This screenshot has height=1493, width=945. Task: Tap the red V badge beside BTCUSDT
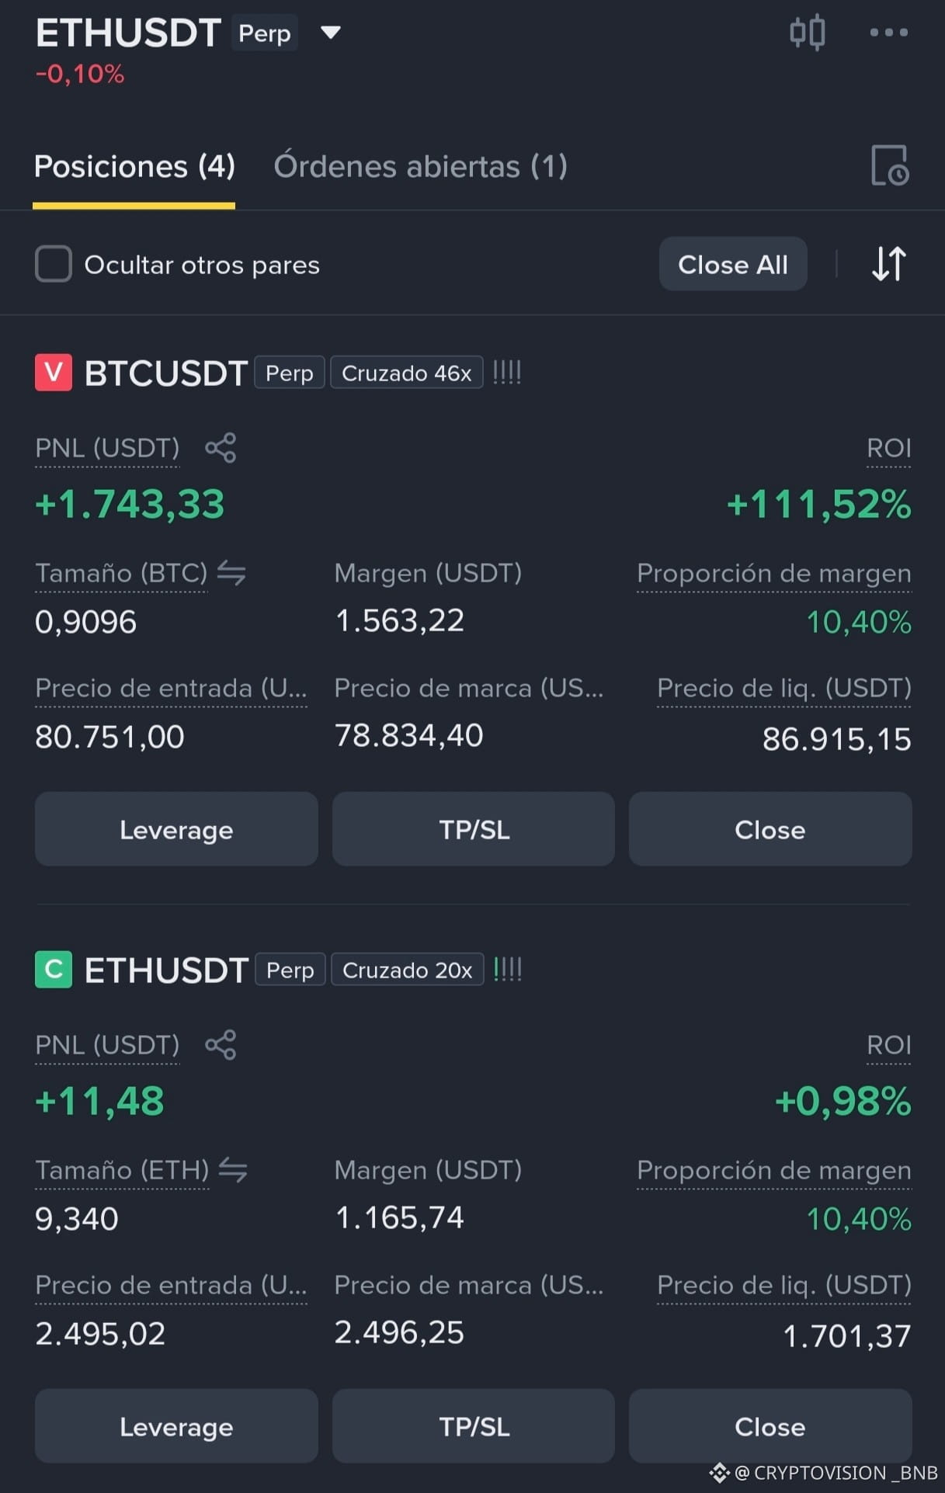pyautogui.click(x=54, y=373)
